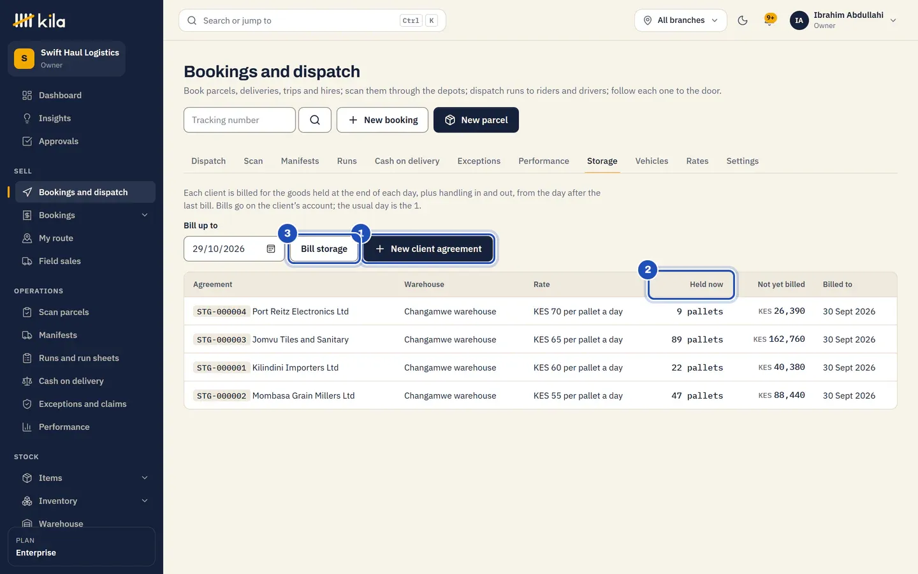
Task: Click the Search or jump to box
Action: click(312, 20)
